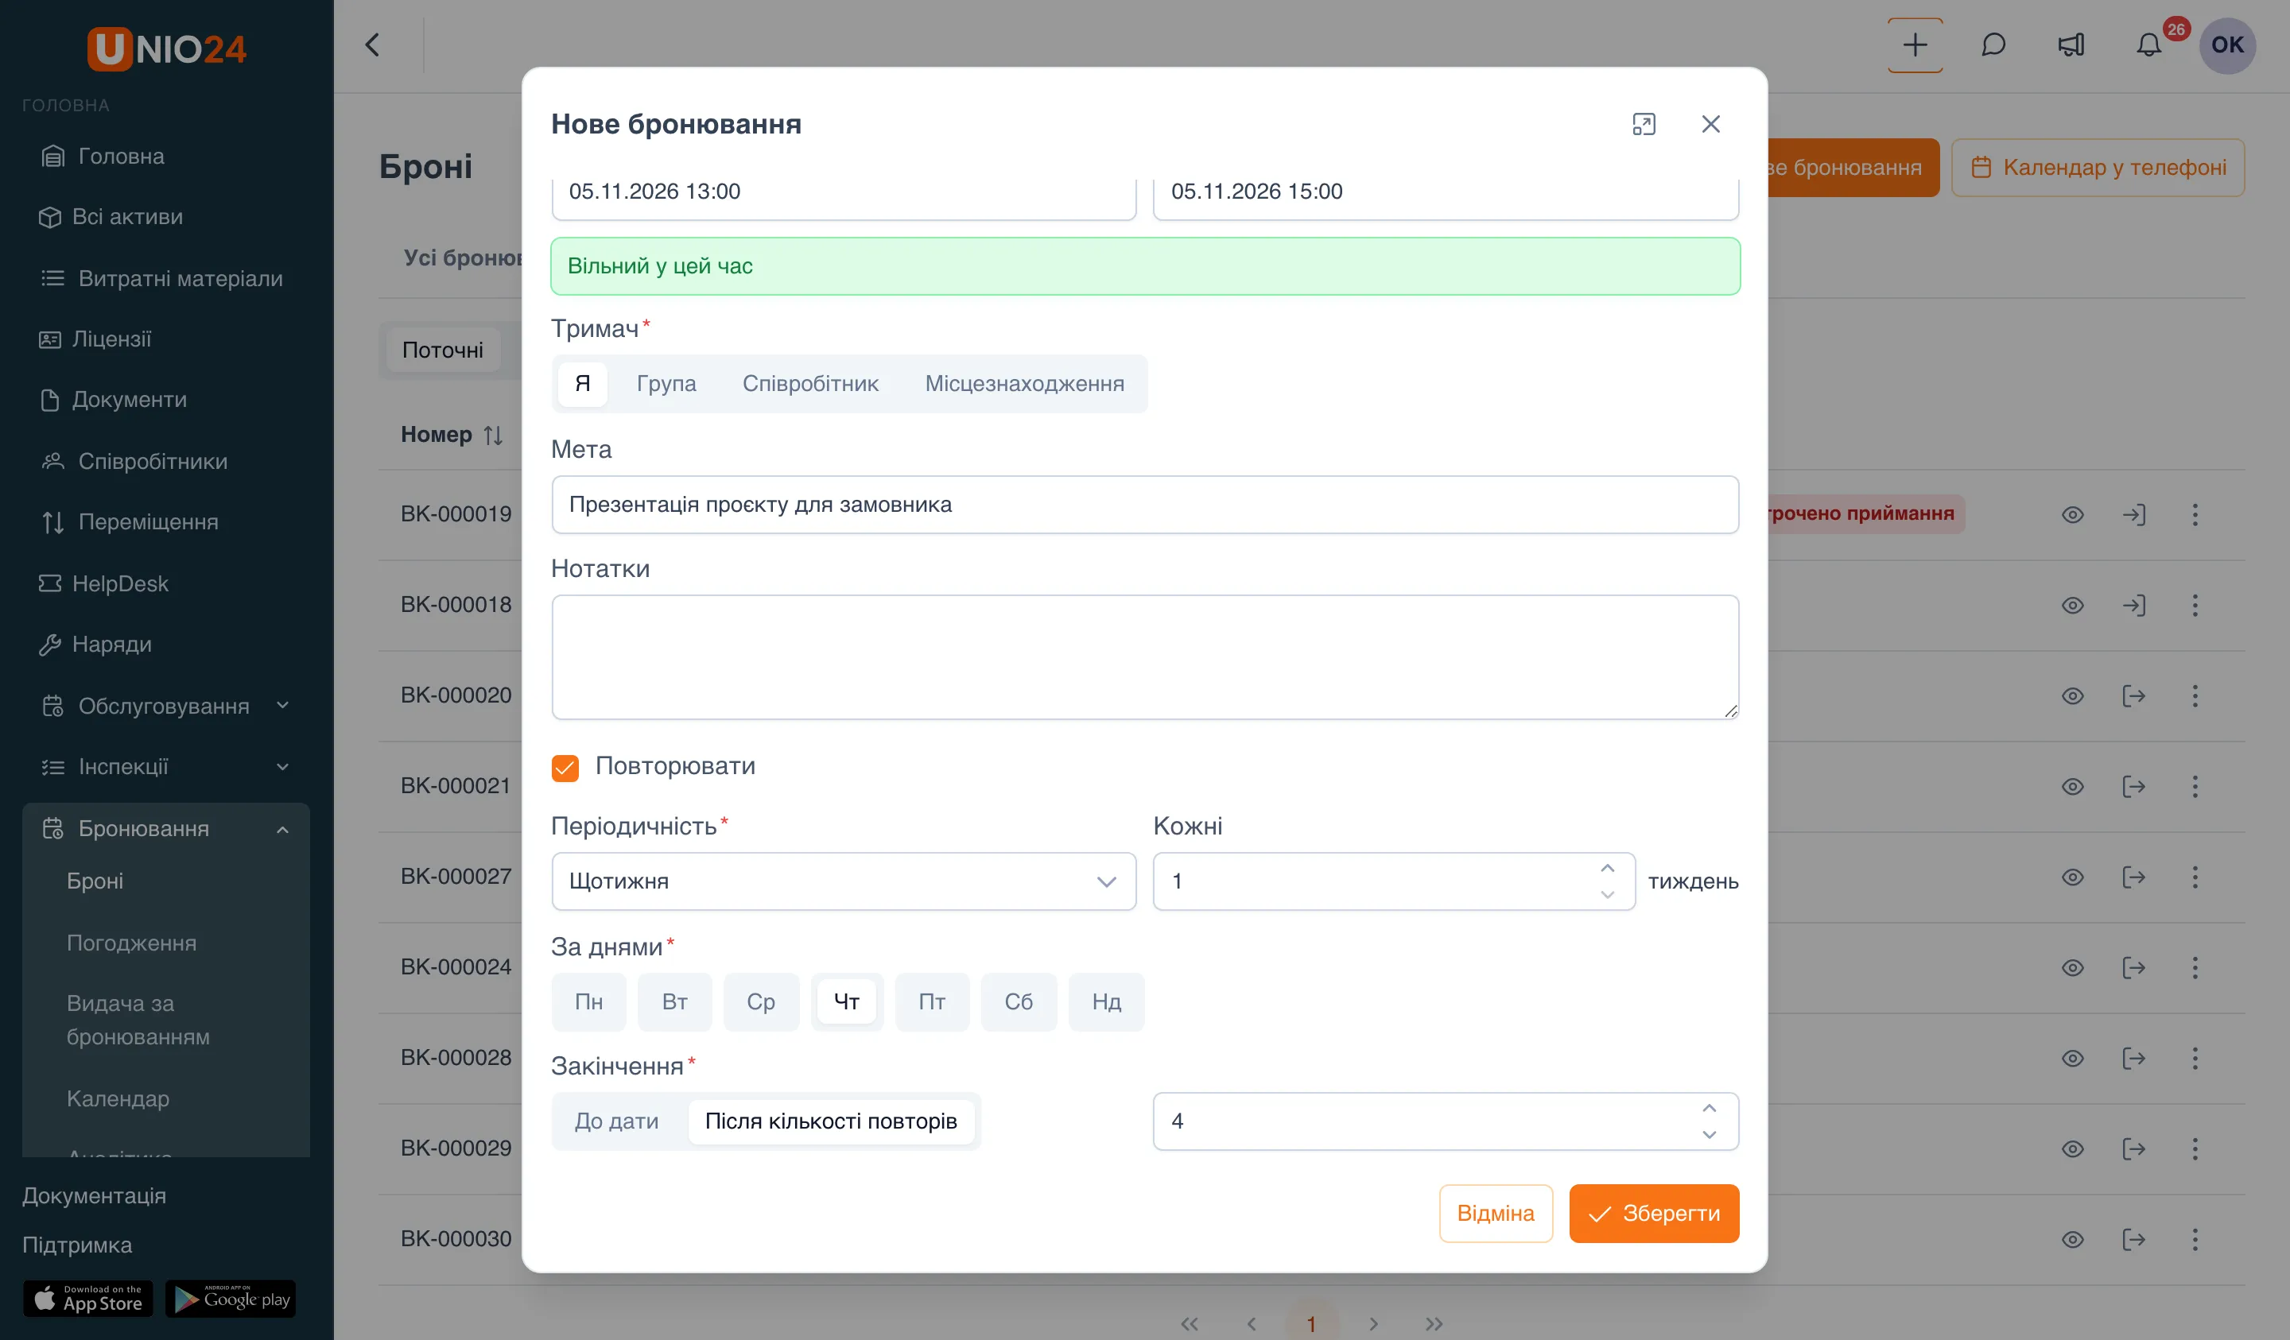Screen dimensions: 2290x1340
Task: Click the Зберегти button
Action: pyautogui.click(x=1654, y=1214)
